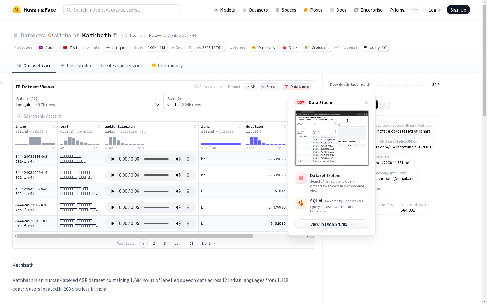Open audio options for row 844424931029414-592-f.m4a
The height and width of the screenshot is (304, 487).
point(188,175)
